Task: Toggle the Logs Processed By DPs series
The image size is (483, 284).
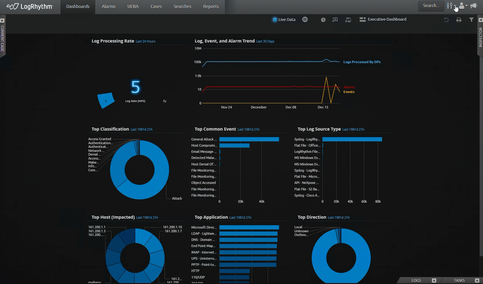Action: (362, 62)
